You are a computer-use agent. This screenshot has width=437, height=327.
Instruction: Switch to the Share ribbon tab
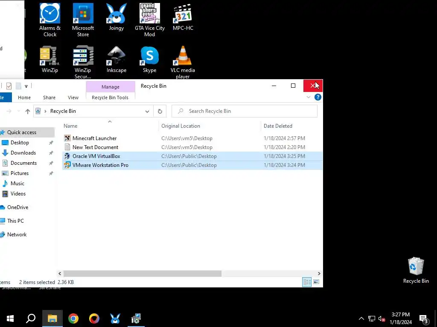click(50, 98)
